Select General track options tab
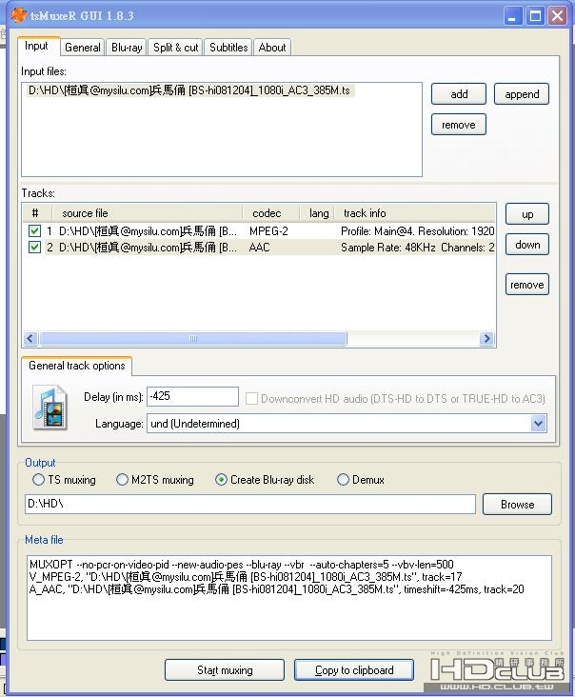The image size is (575, 697). pos(76,366)
